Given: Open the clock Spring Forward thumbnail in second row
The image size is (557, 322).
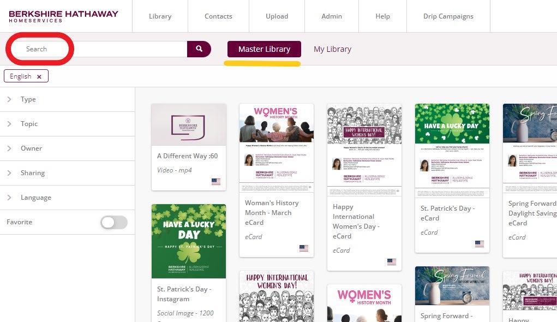Looking at the screenshot, I should [x=452, y=286].
